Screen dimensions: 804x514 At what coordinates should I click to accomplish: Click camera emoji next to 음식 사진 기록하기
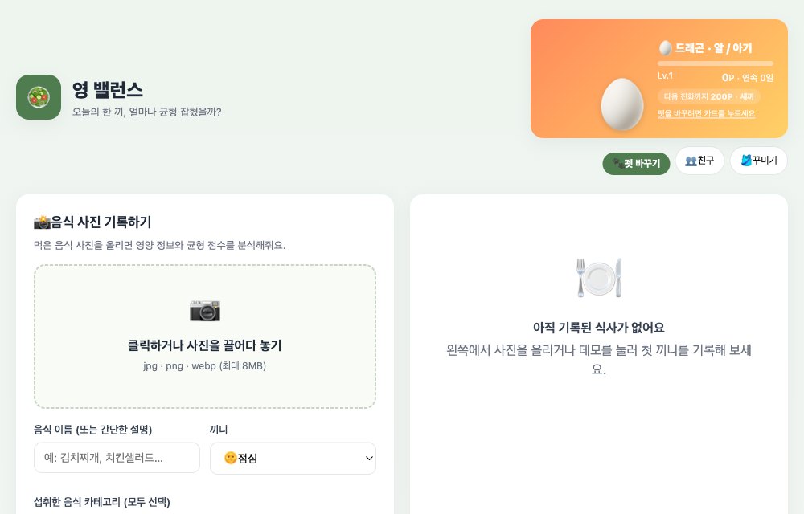(x=42, y=222)
